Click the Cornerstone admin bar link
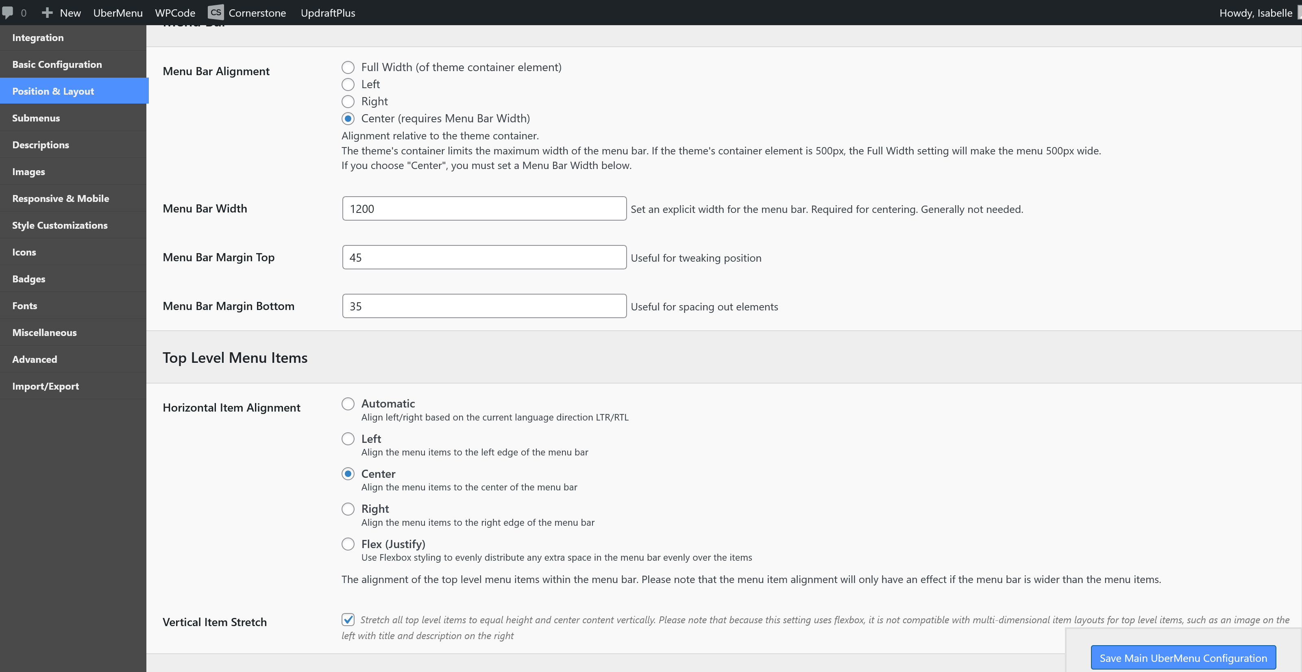1302x672 pixels. tap(257, 13)
